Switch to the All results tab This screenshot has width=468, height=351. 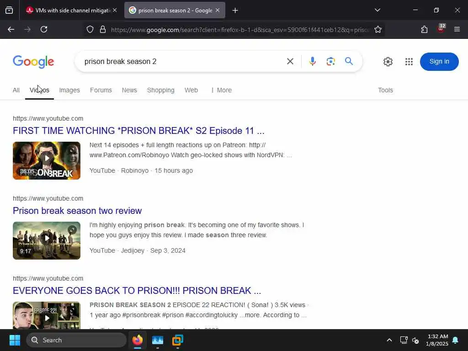(x=16, y=90)
